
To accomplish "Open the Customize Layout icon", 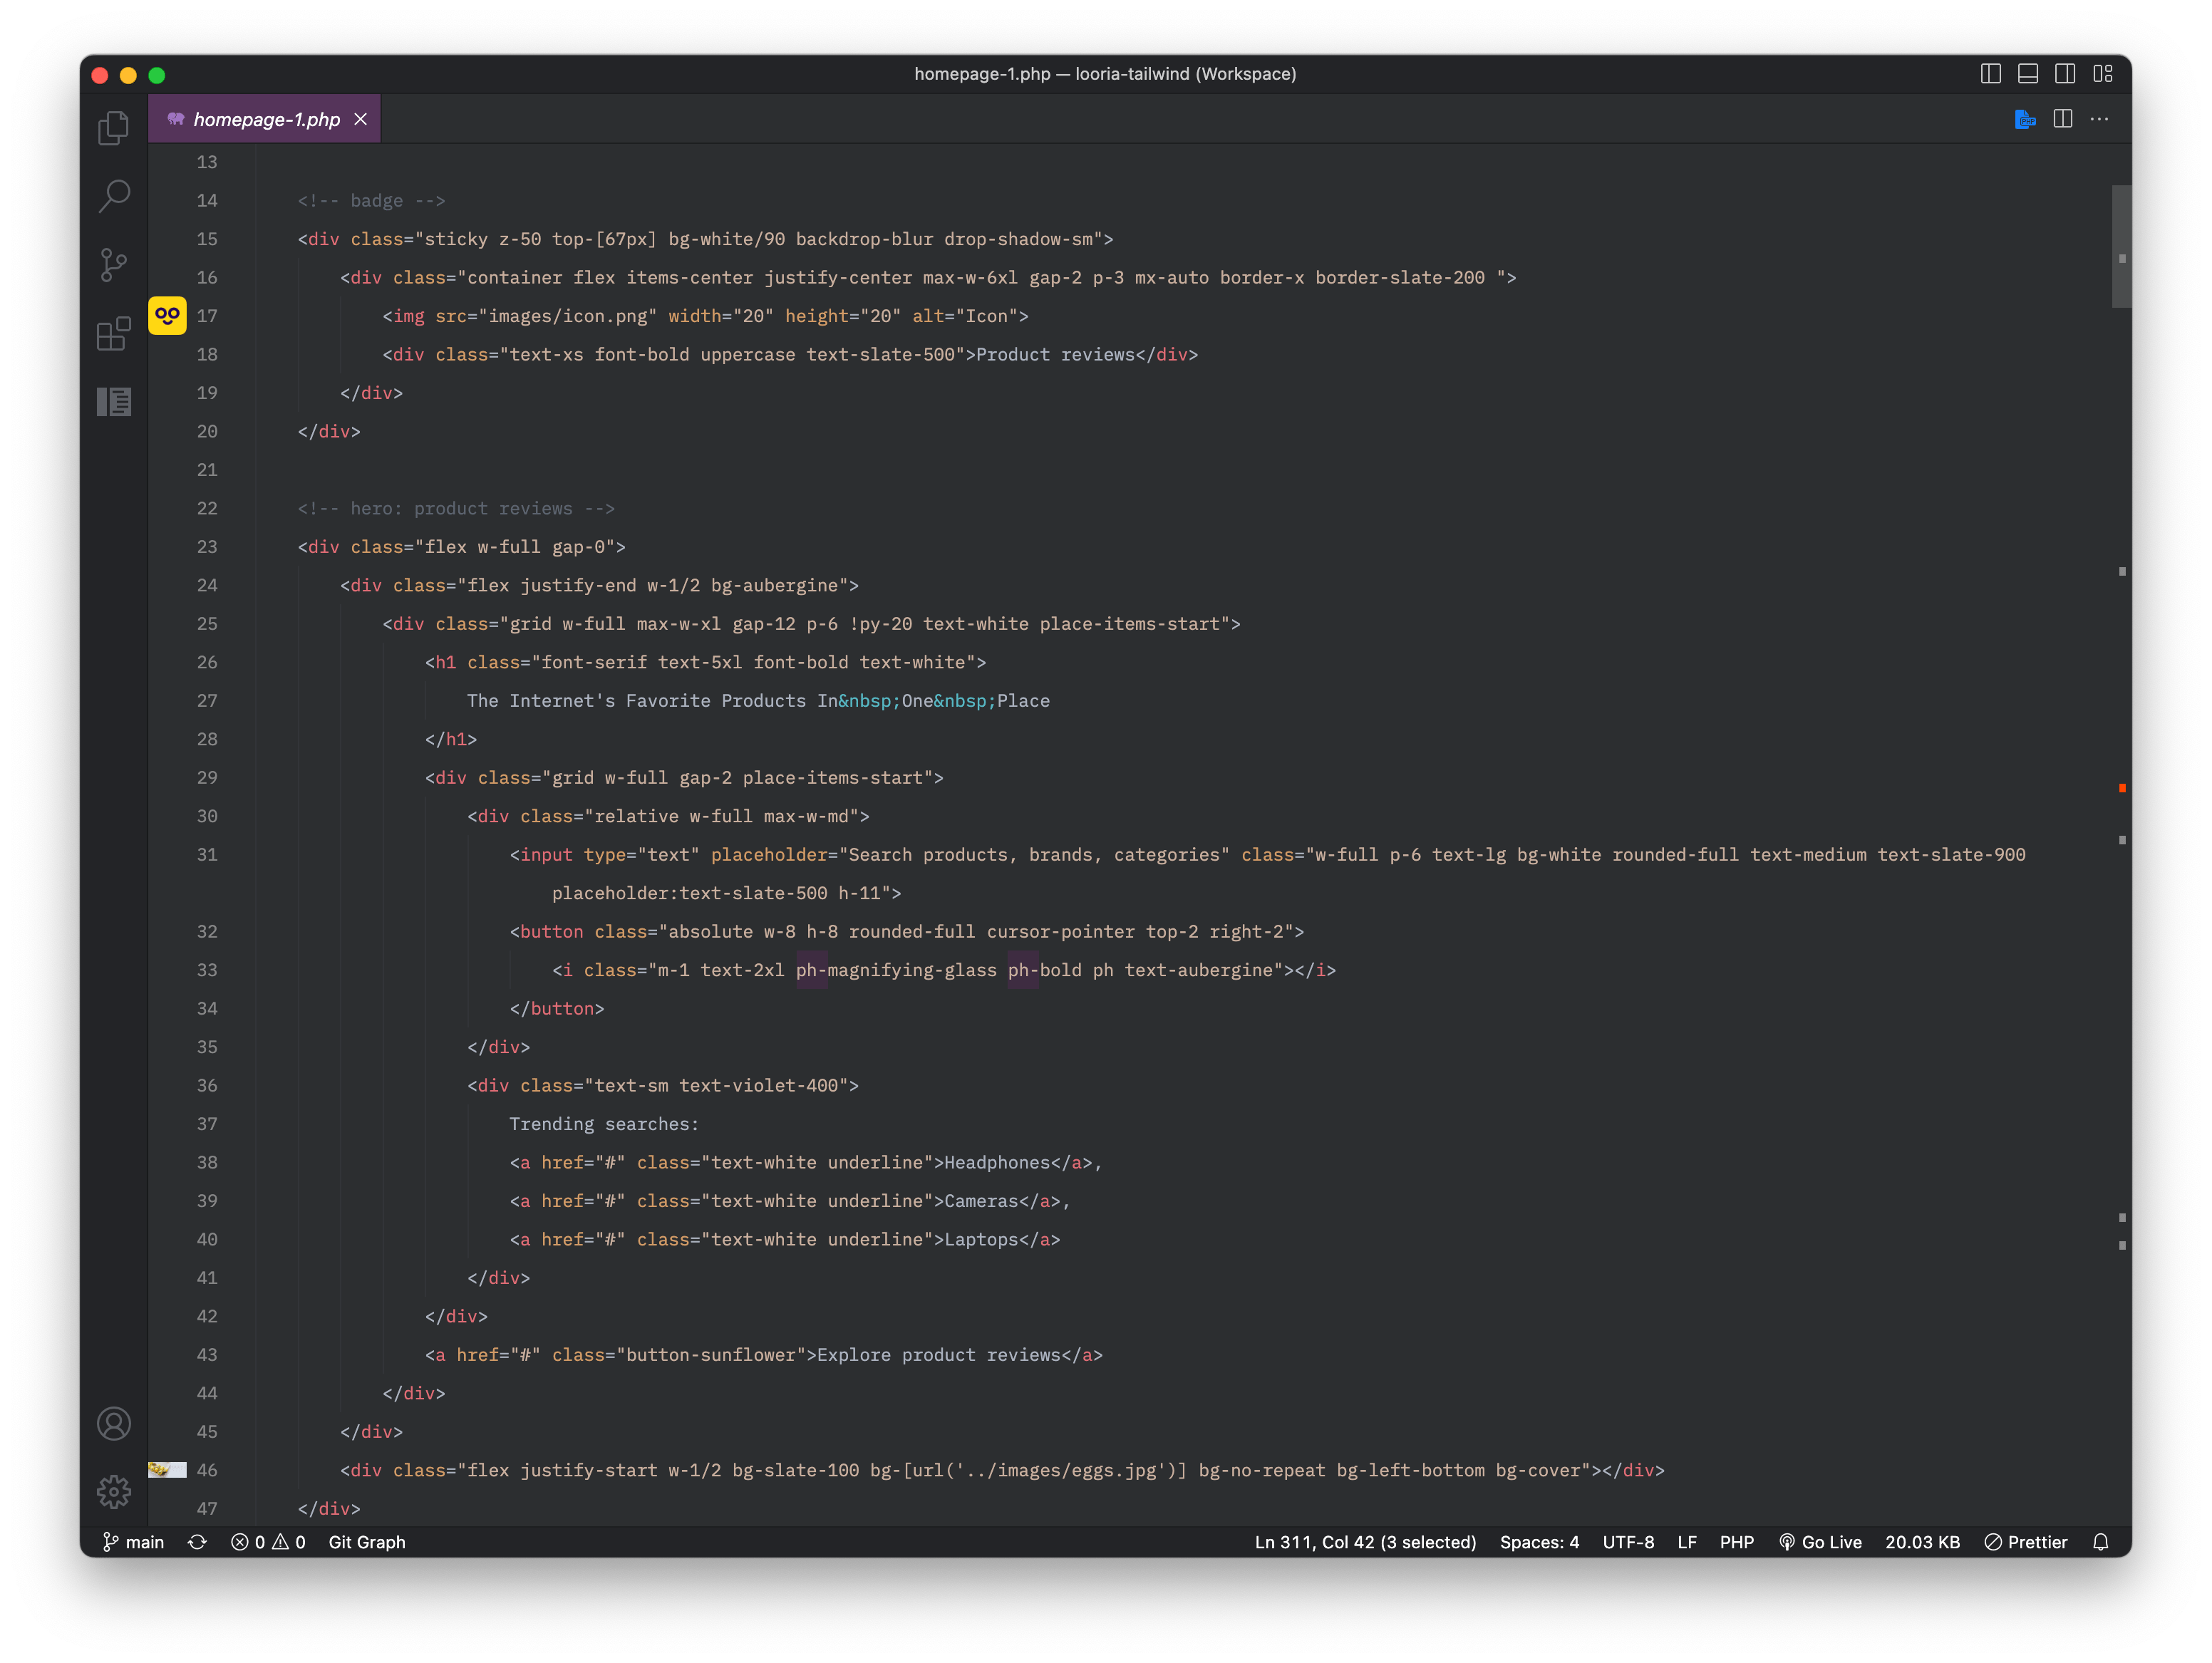I will [x=2102, y=74].
